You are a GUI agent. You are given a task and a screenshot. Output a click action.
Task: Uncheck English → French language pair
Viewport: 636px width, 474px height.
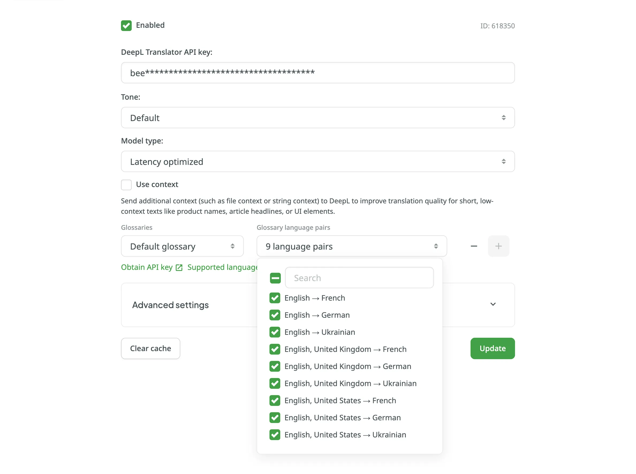coord(275,298)
